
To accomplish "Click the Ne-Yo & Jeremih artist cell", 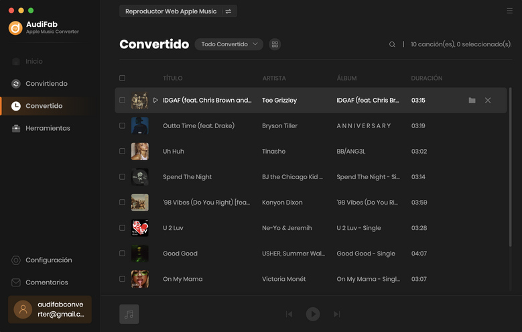I will tap(287, 228).
